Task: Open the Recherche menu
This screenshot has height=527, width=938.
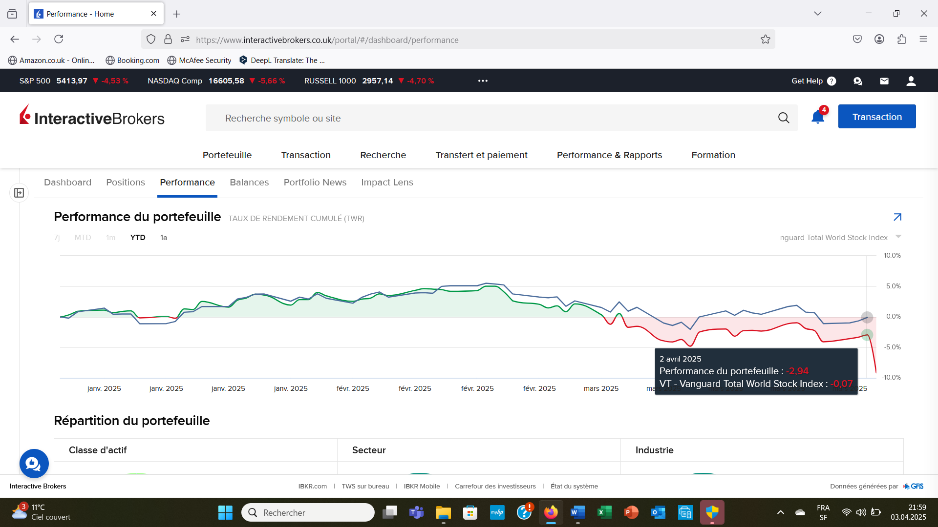Action: point(383,155)
